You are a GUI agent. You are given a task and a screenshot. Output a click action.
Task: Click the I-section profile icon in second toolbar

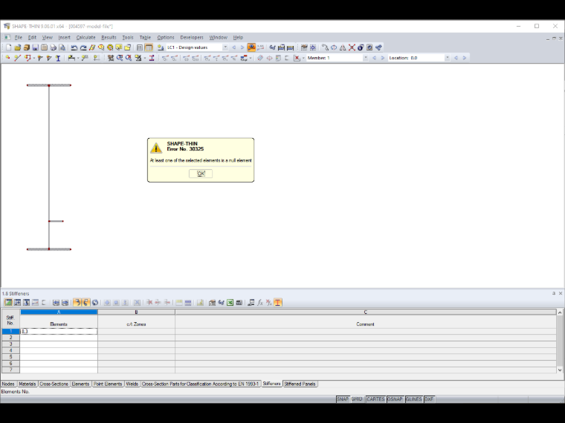(58, 58)
